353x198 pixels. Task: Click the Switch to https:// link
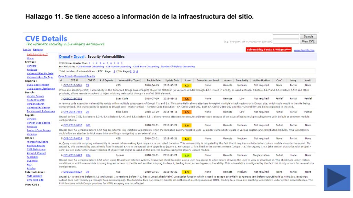pos(37,54)
